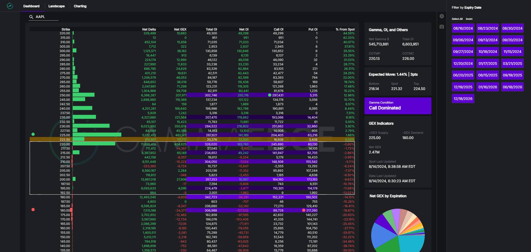
Task: Click green dot in Call OI at 250 strike
Action: click(270, 95)
